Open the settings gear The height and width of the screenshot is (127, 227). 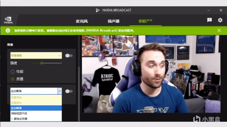[220, 20]
